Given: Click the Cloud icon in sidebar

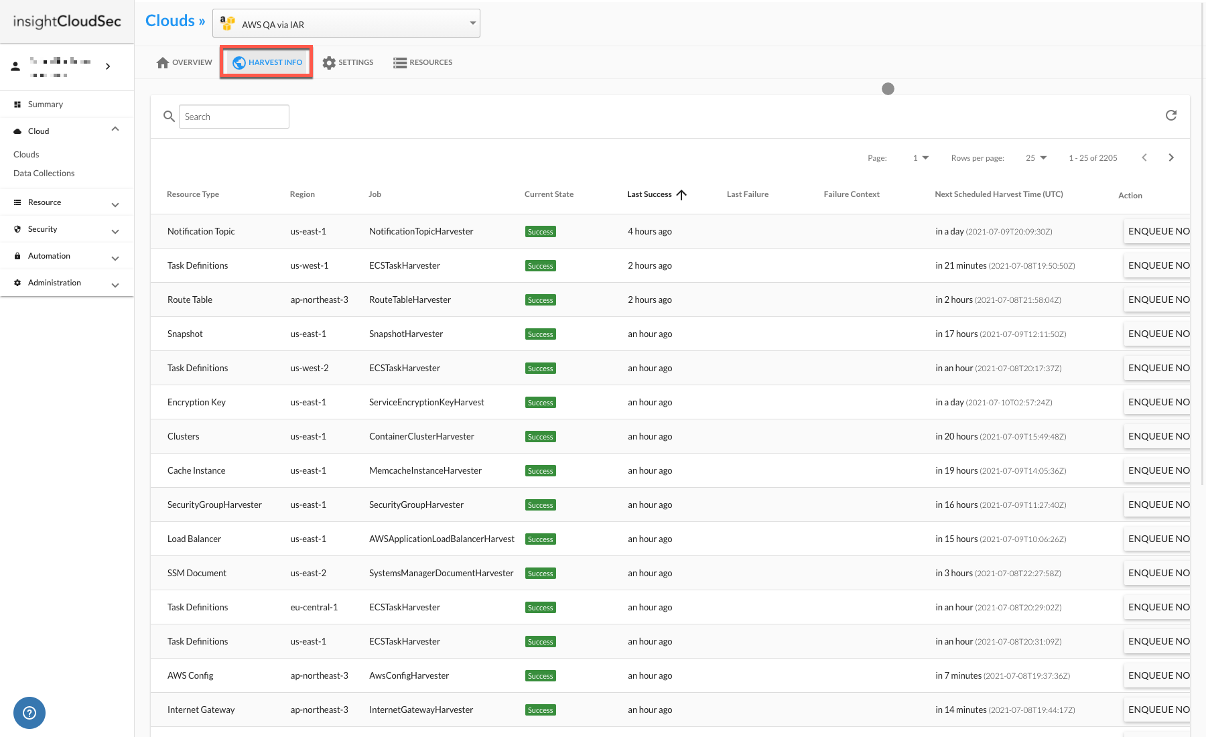Looking at the screenshot, I should click(17, 131).
